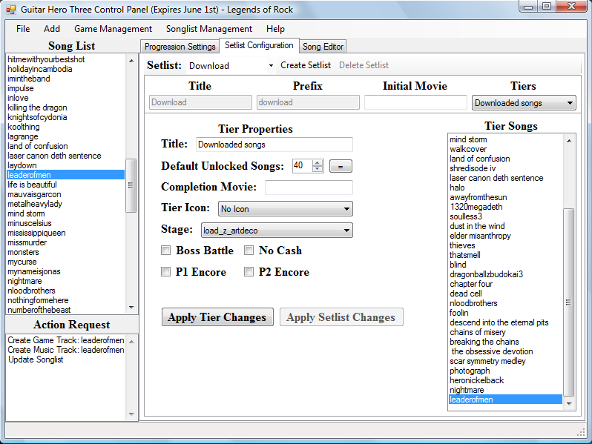
Task: Increase Default Unlocked Songs with up arrow
Action: [x=318, y=162]
